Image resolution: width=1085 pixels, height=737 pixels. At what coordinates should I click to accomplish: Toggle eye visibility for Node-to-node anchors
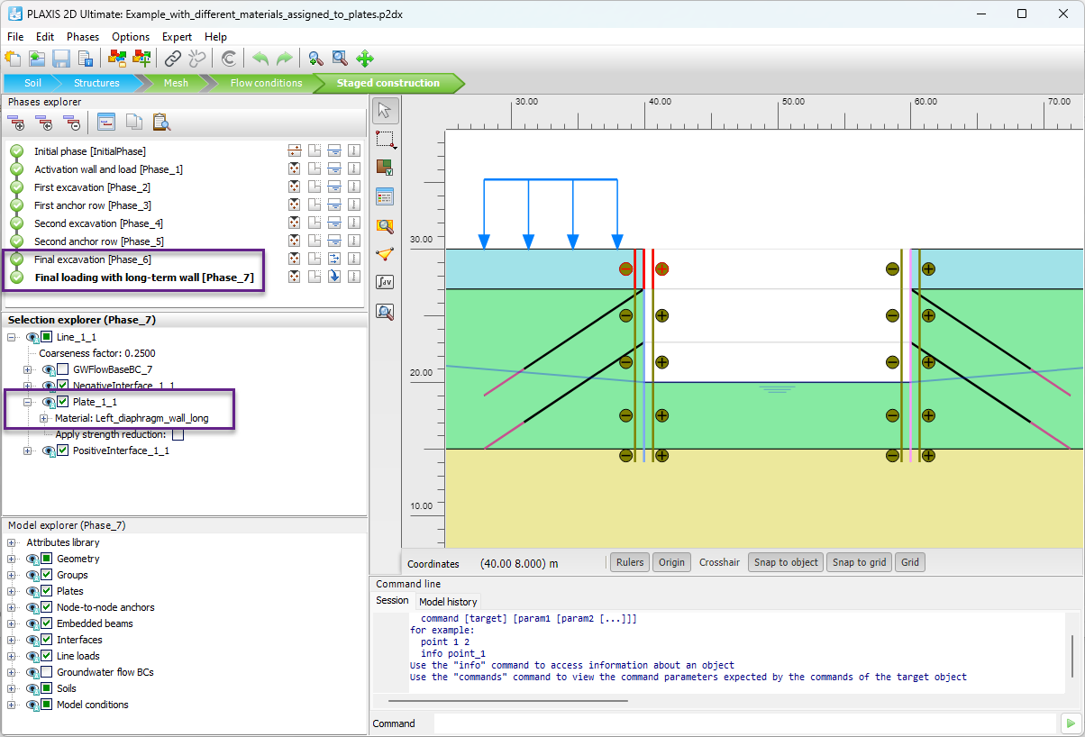point(32,607)
